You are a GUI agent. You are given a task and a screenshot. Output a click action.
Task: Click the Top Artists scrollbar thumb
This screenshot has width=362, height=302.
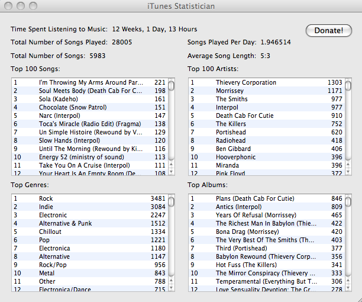(x=348, y=86)
